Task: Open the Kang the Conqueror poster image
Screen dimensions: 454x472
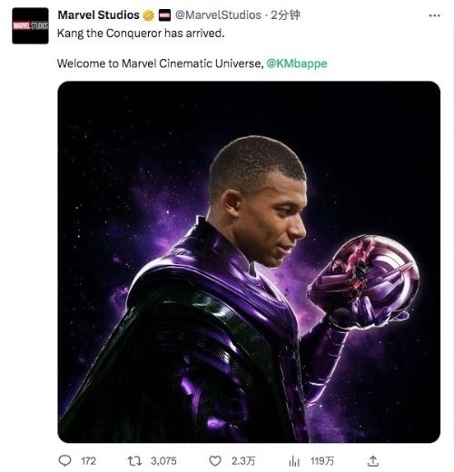Action: coord(249,262)
